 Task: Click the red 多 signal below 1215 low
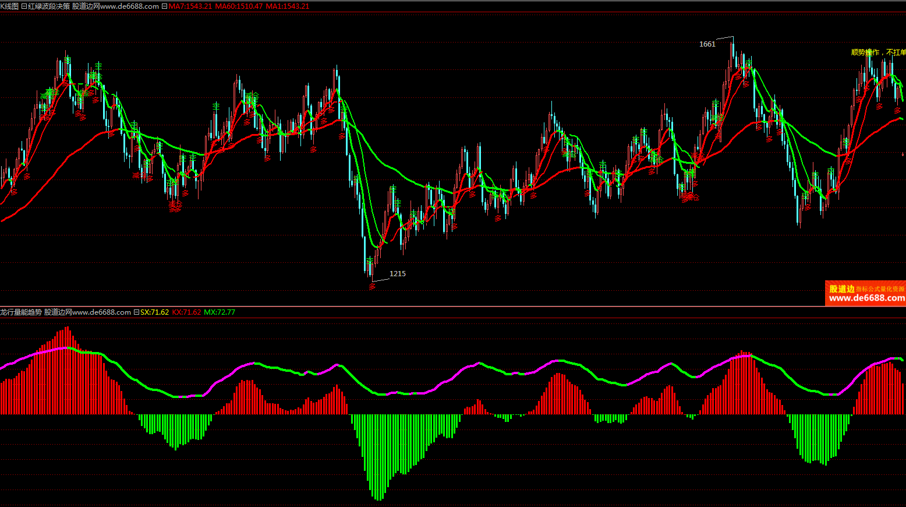[x=372, y=286]
